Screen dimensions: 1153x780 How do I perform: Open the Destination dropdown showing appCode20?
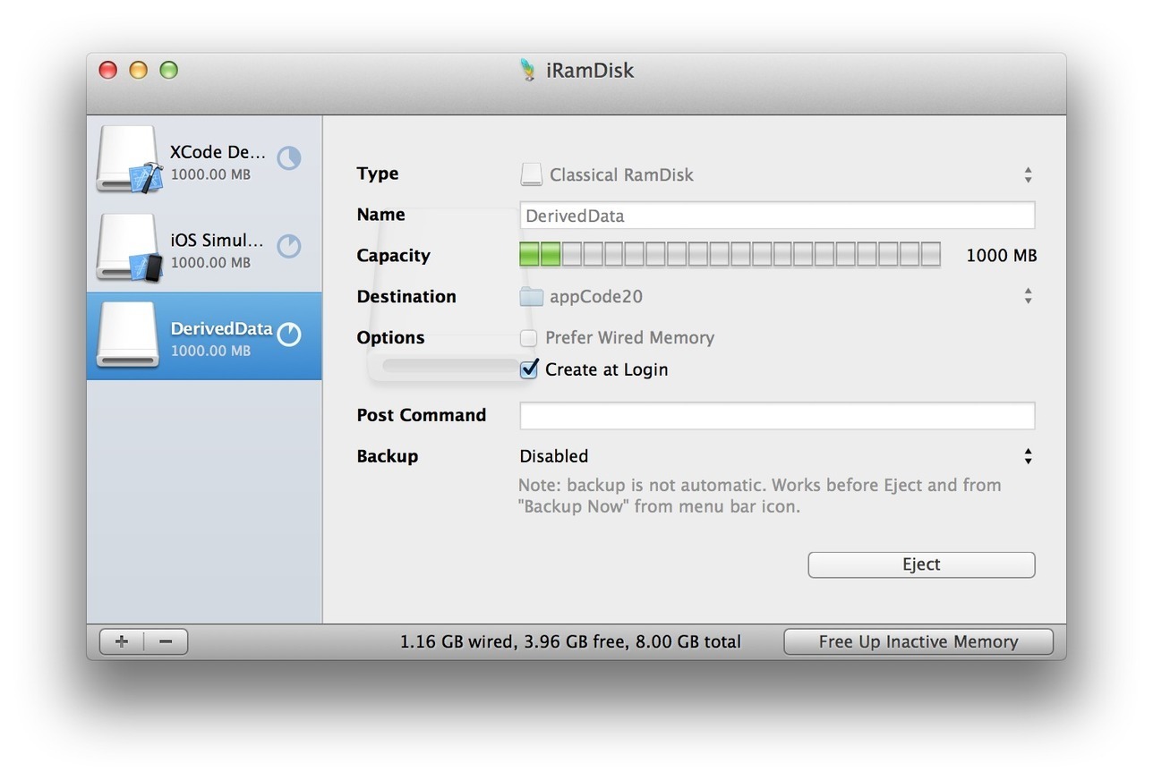pyautogui.click(x=777, y=296)
